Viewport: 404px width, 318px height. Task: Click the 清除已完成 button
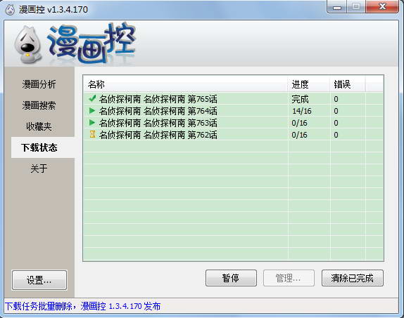point(353,278)
